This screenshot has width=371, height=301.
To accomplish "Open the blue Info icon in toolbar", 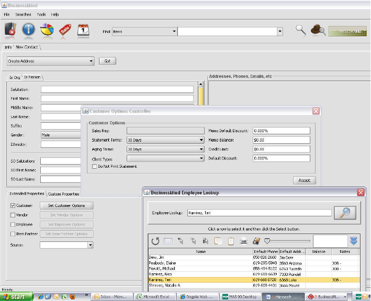I will tap(28, 30).
